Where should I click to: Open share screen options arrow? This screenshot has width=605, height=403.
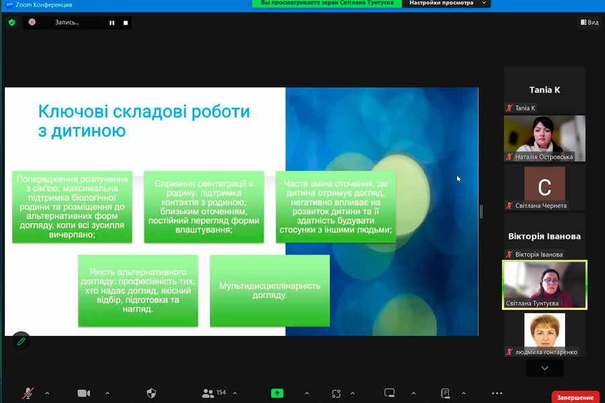tap(307, 394)
